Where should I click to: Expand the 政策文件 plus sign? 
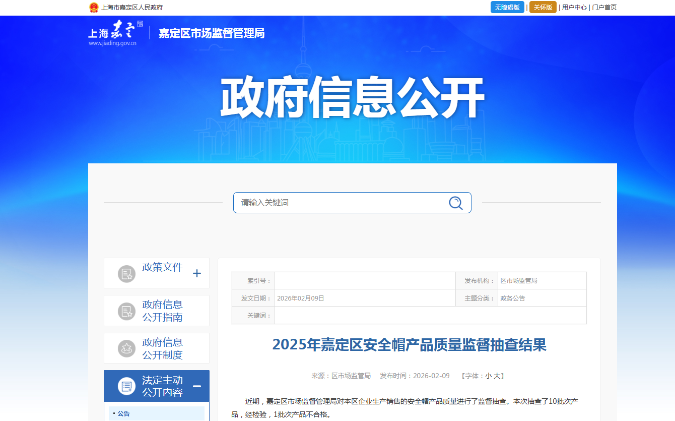pos(197,273)
